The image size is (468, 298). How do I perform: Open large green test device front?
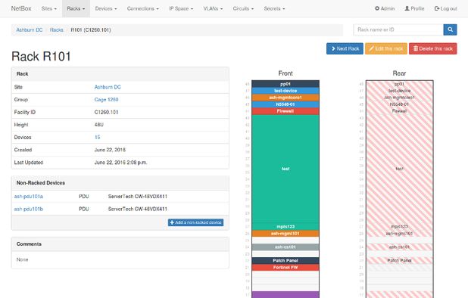tap(285, 169)
